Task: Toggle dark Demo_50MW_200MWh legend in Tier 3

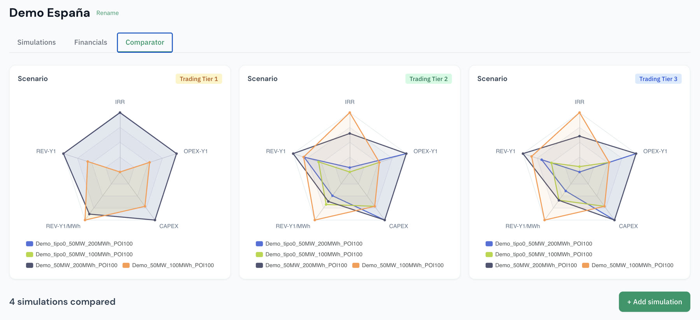Action: [531, 266]
